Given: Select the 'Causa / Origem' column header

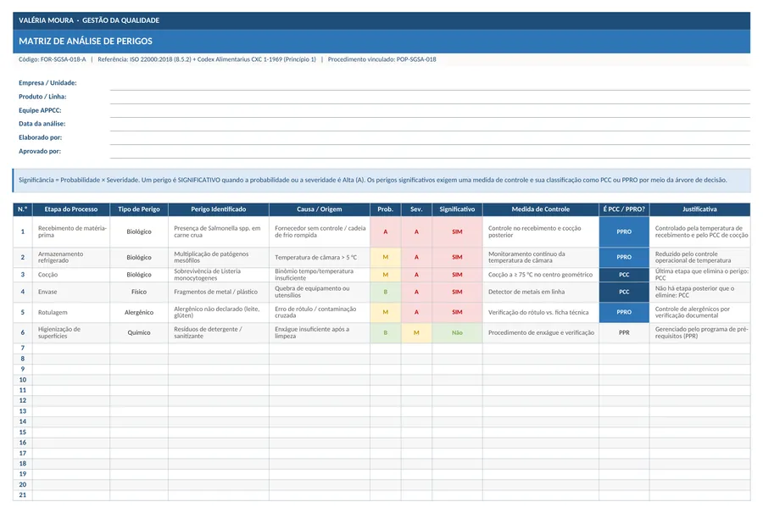Looking at the screenshot, I should (320, 209).
